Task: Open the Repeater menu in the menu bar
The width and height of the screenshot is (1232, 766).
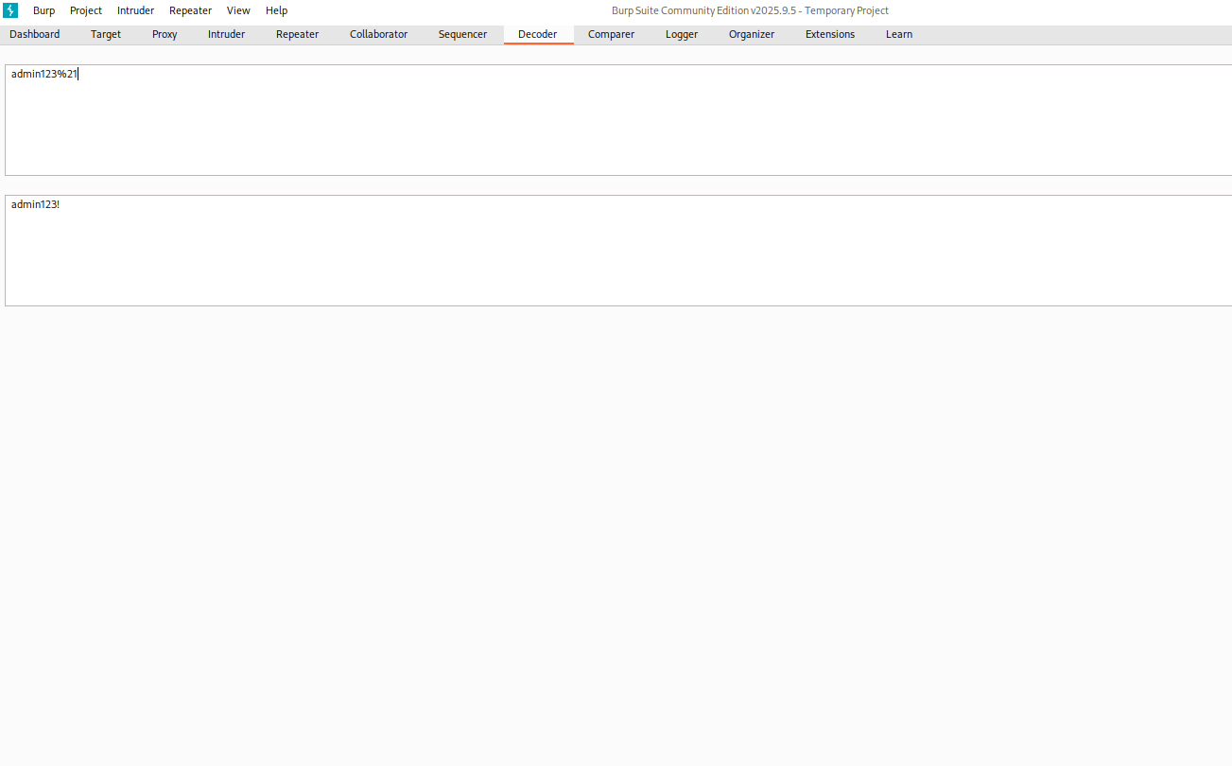Action: 190,10
